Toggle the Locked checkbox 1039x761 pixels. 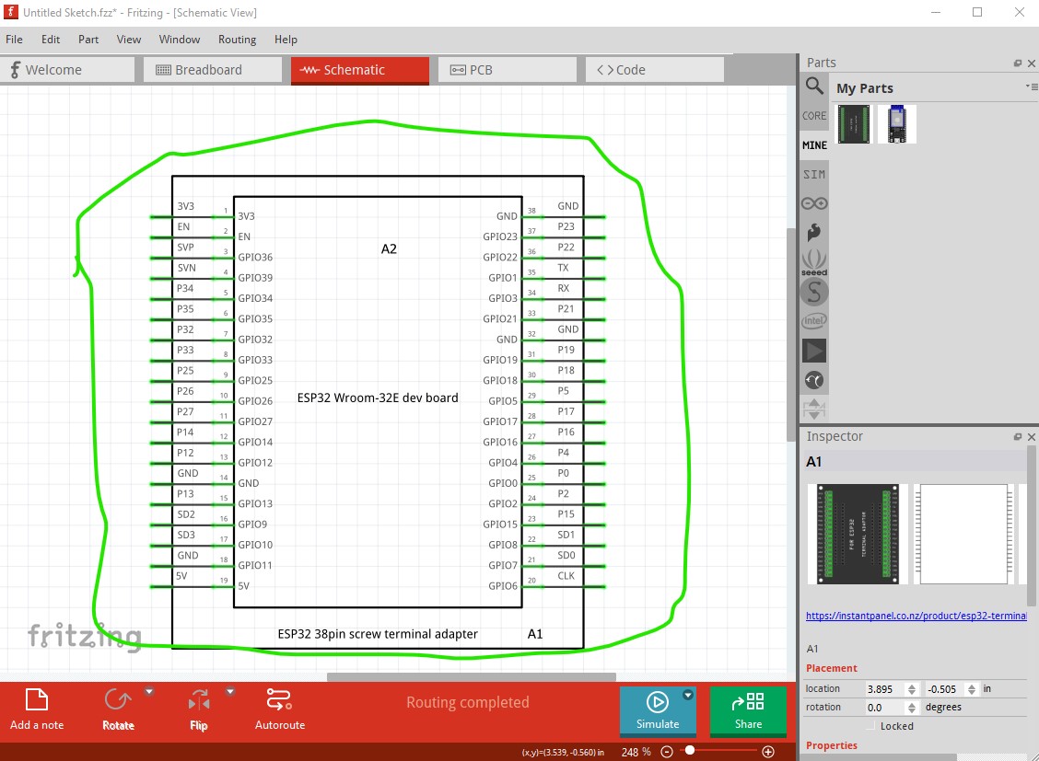(870, 726)
